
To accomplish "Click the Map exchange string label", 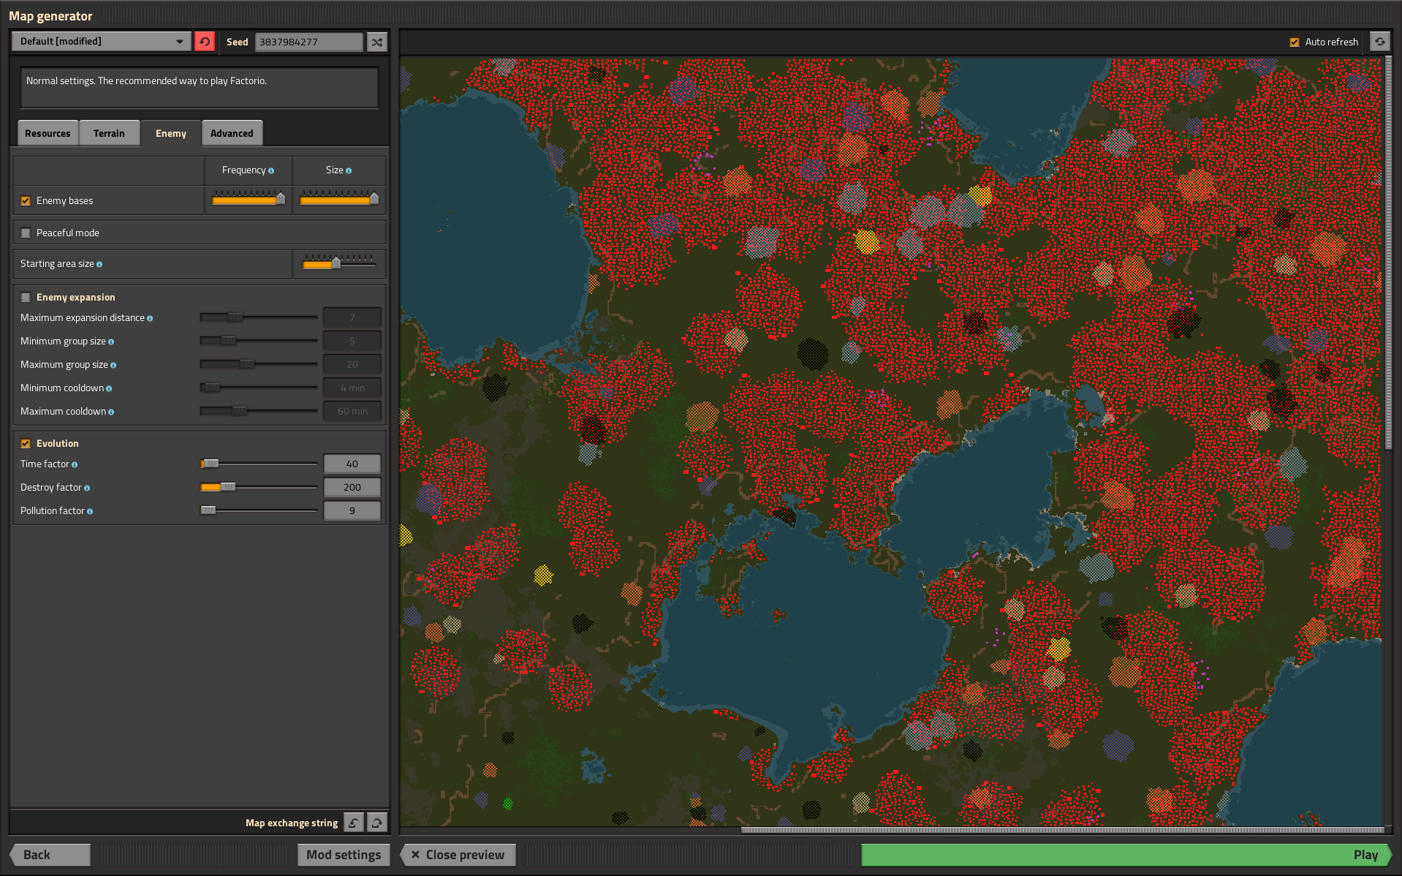I will [x=292, y=823].
